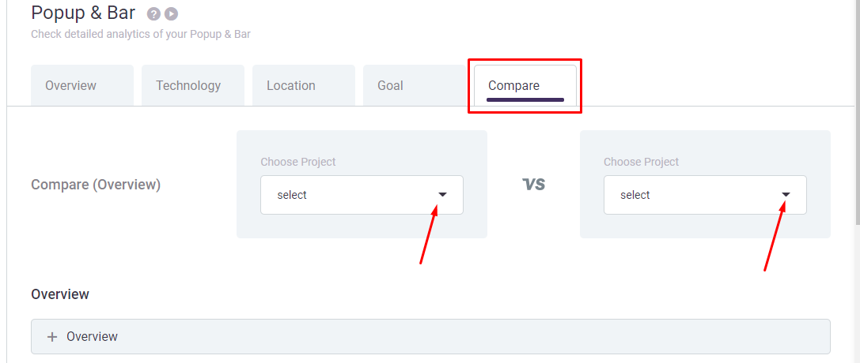The image size is (860, 363).
Task: Click the VS icon between project boxes
Action: (x=534, y=184)
